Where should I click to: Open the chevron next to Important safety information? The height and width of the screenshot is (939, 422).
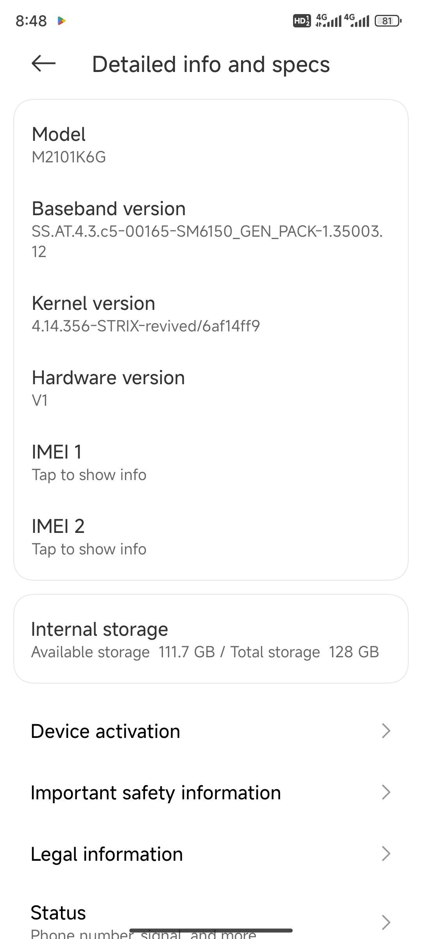pos(386,792)
